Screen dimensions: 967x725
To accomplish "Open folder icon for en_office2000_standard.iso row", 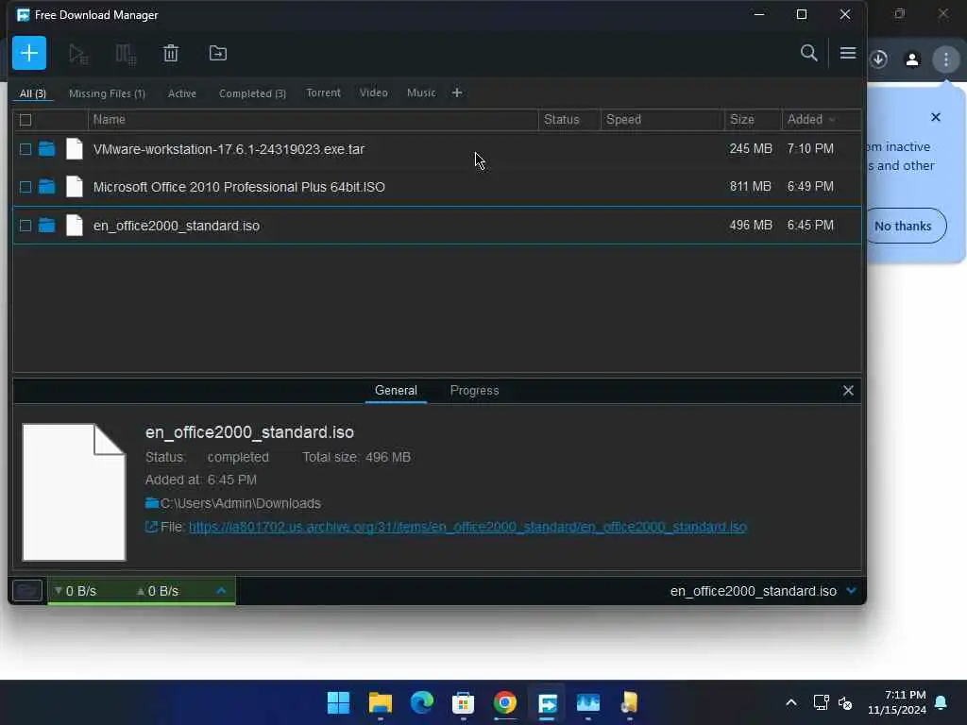I will click(x=47, y=225).
